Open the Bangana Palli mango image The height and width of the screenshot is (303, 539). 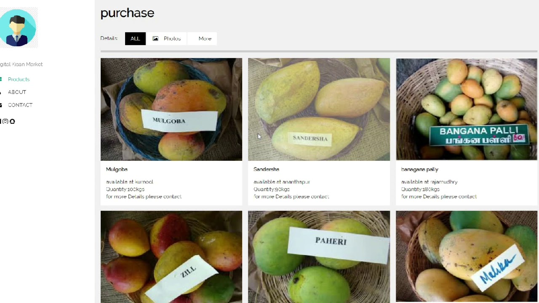pyautogui.click(x=467, y=109)
